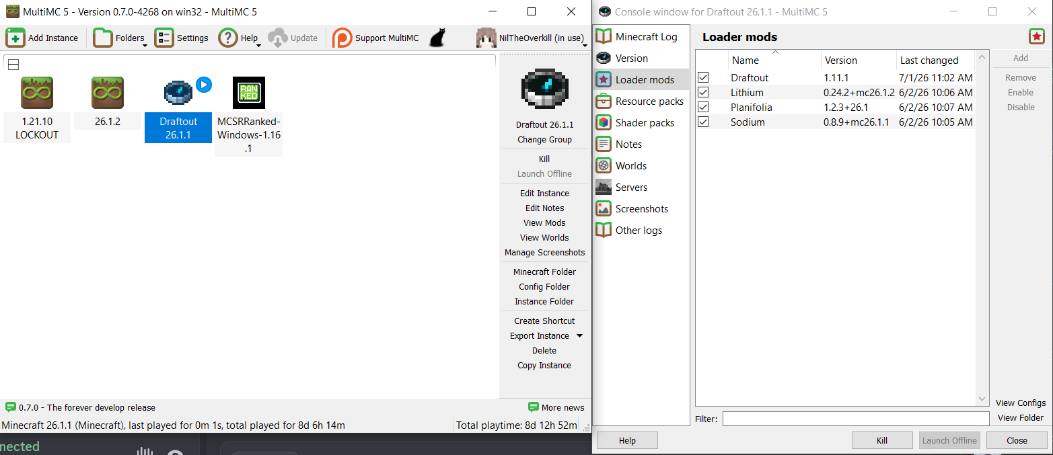1053x455 pixels.
Task: Open the Worlds page
Action: (641, 166)
